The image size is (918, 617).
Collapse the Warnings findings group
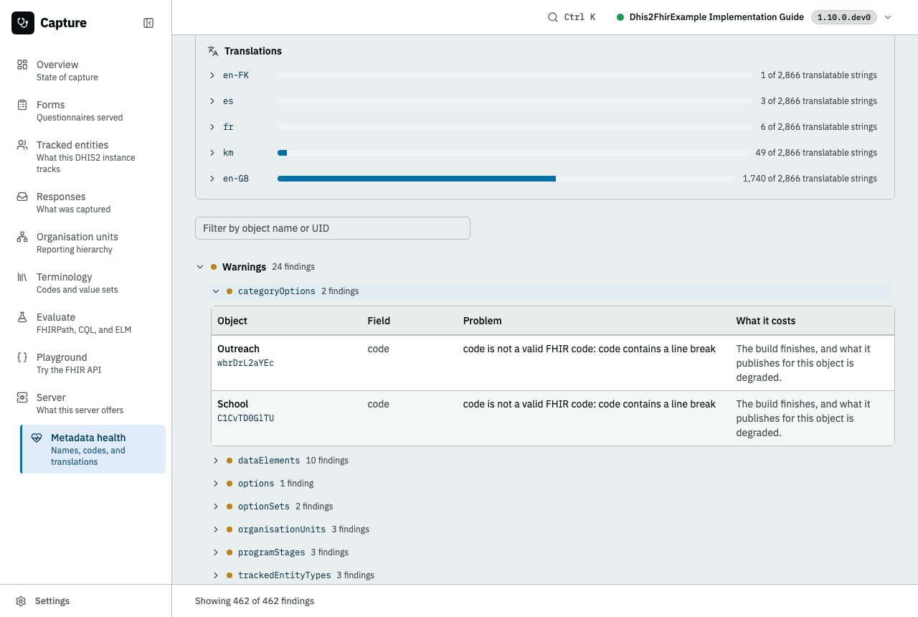click(x=200, y=267)
